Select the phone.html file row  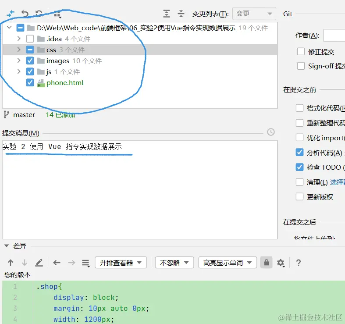[140, 83]
